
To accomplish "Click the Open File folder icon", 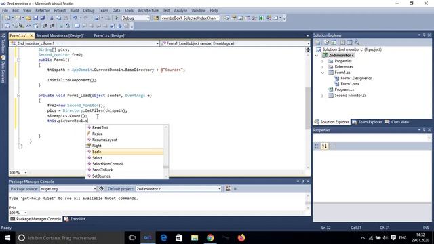I will pyautogui.click(x=28, y=18).
